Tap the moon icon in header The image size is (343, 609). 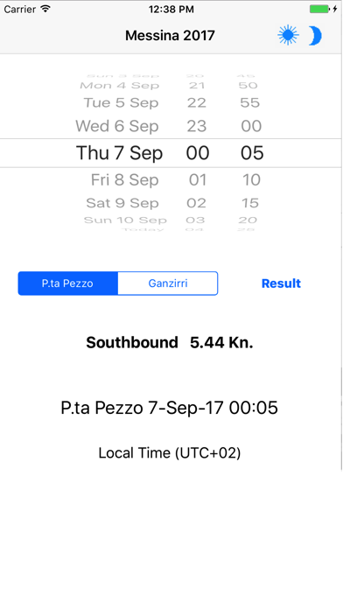(315, 36)
